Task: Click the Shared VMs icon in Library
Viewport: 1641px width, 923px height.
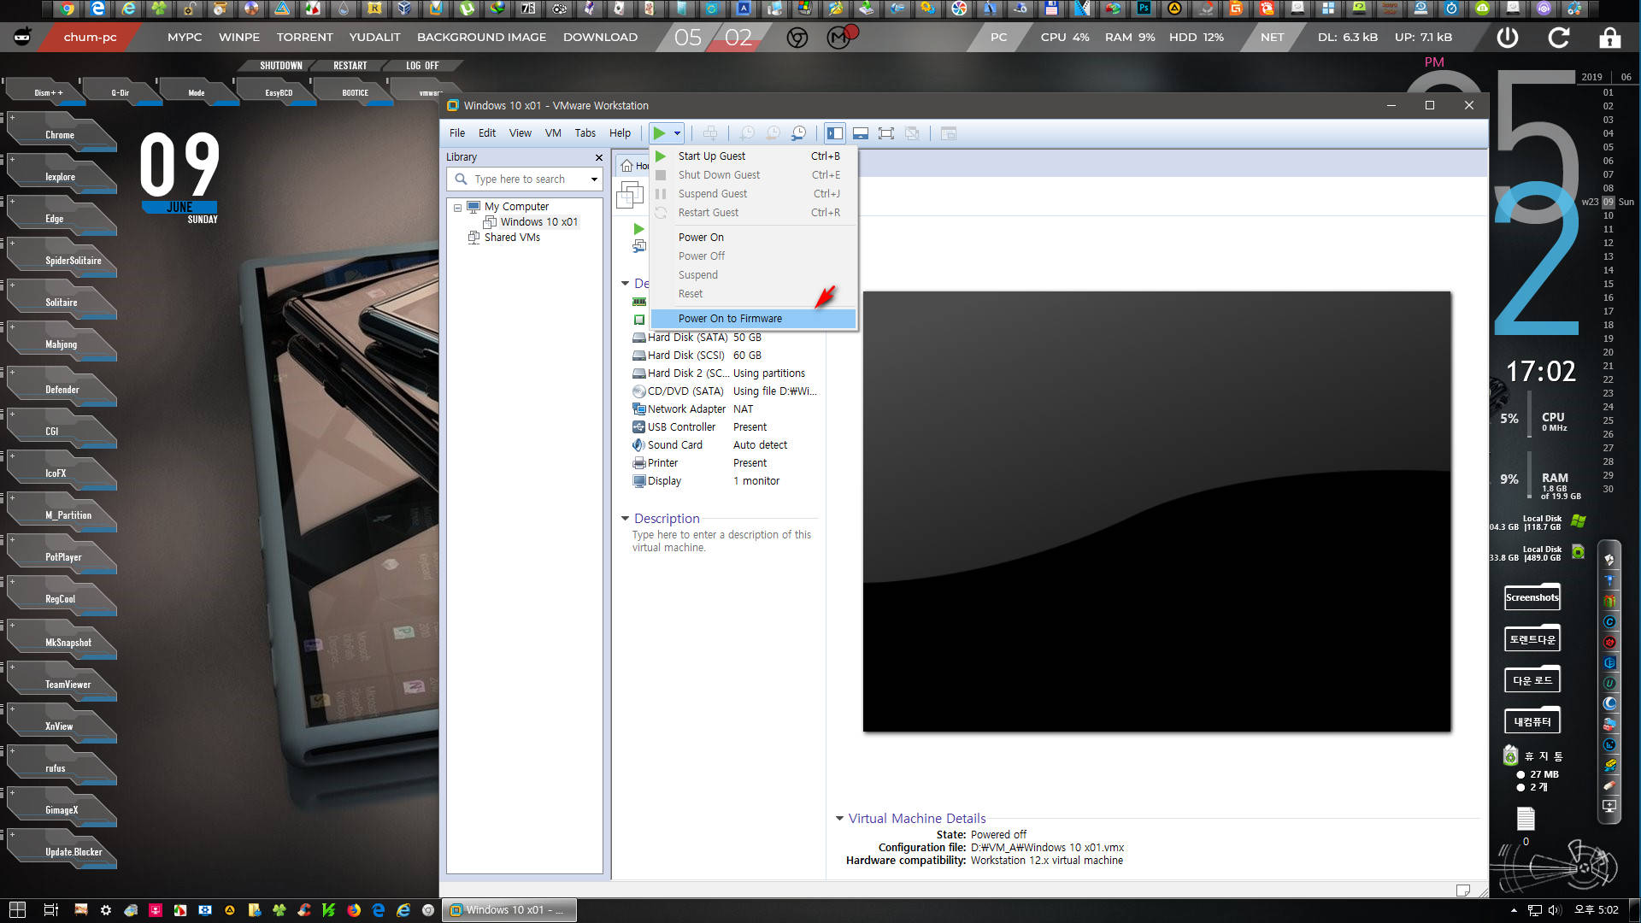Action: point(473,238)
